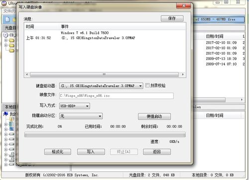This screenshot has height=180, width=249.
Task: Close the write disk image dialog
Action: point(183,6)
